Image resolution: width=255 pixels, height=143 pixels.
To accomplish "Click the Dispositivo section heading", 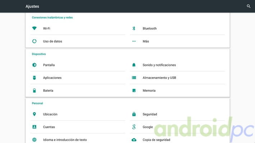I will click(39, 54).
